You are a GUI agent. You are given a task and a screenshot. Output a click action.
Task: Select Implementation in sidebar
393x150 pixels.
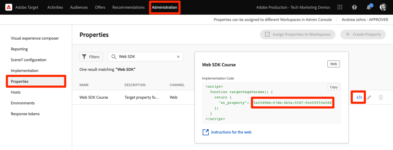[x=25, y=71]
